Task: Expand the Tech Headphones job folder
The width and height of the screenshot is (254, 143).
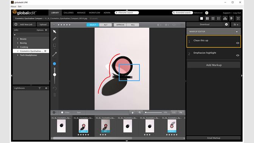Action: point(18,55)
